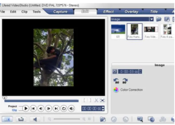Open the Edit menu in menu bar
Screen dimensions: 175x125
pyautogui.click(x=13, y=12)
